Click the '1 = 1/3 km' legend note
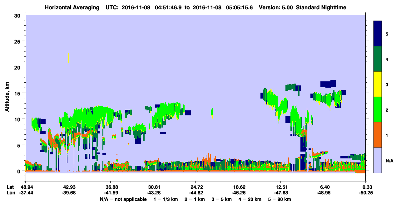The image size is (406, 208). (166, 199)
